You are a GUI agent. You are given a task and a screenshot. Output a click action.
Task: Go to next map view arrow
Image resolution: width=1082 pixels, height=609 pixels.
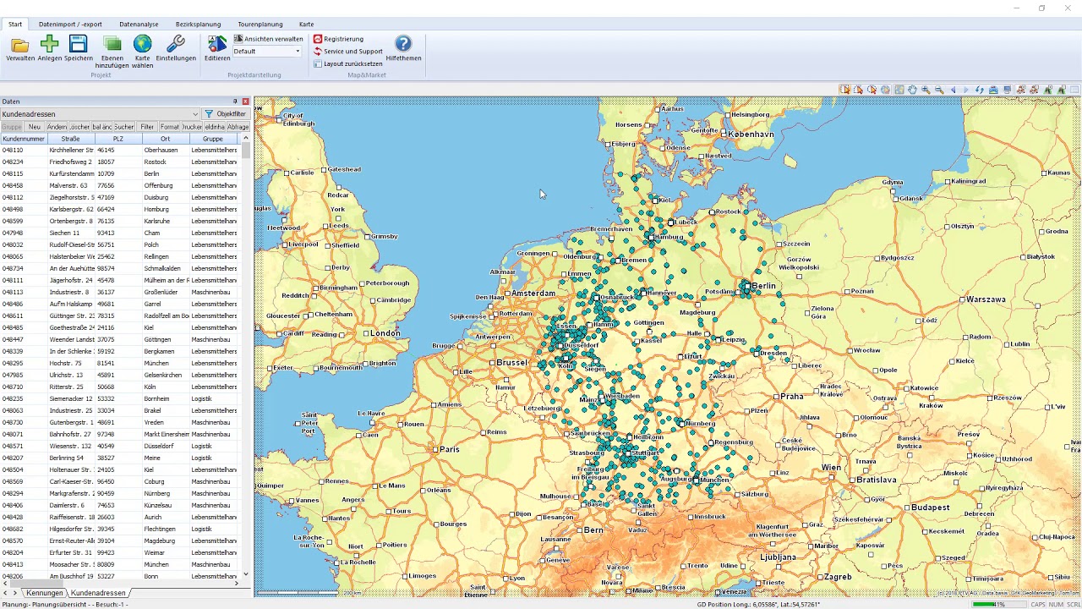(x=966, y=90)
